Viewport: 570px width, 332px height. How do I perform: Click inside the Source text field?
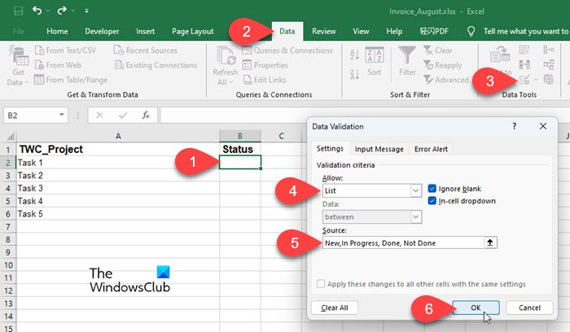coord(399,242)
